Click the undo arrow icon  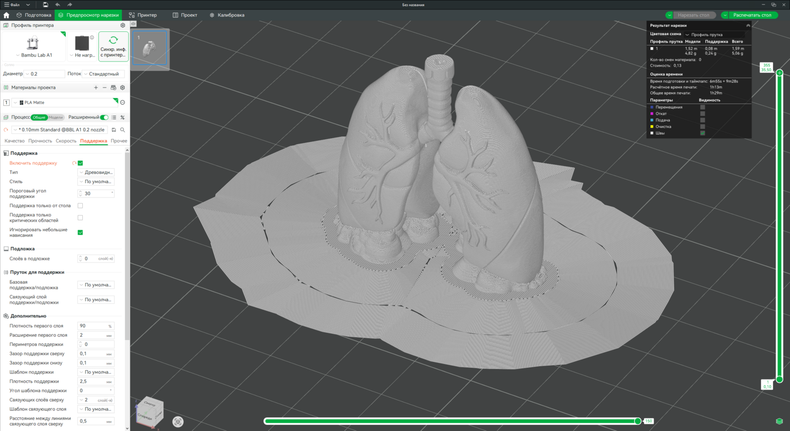[58, 5]
